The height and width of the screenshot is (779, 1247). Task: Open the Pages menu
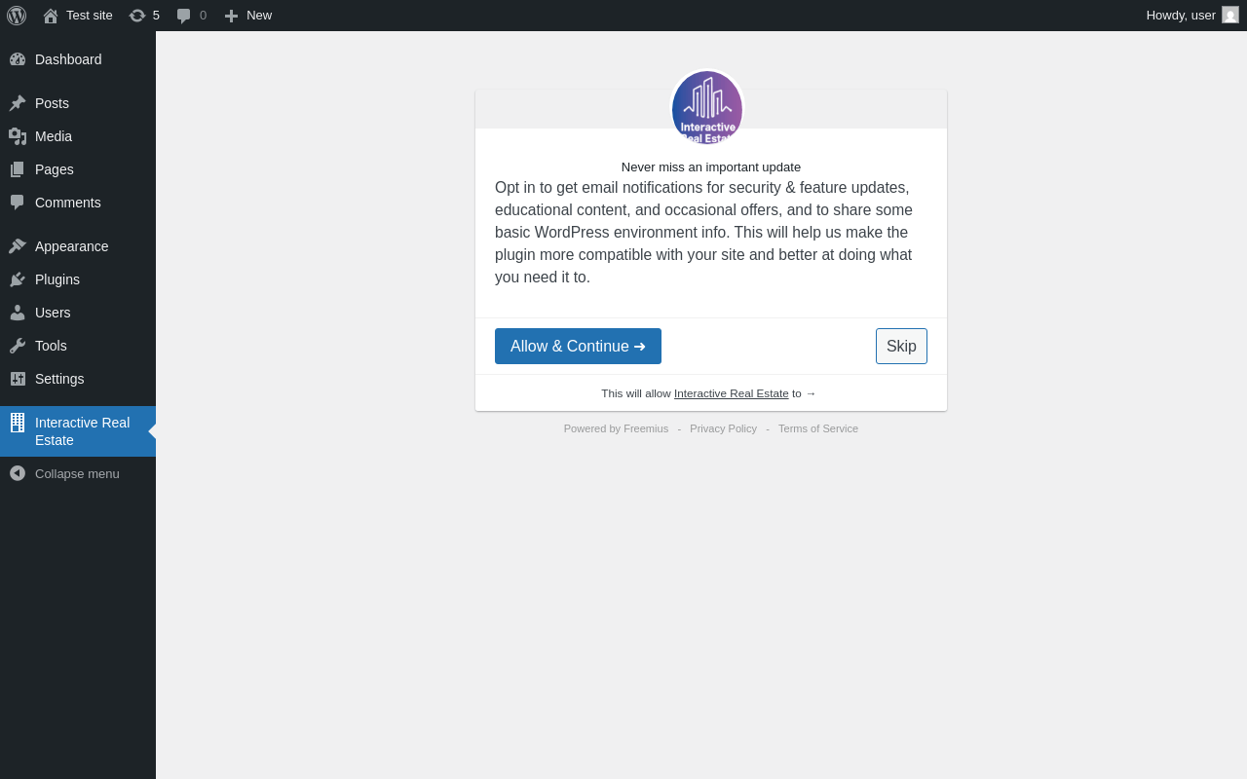(x=78, y=169)
